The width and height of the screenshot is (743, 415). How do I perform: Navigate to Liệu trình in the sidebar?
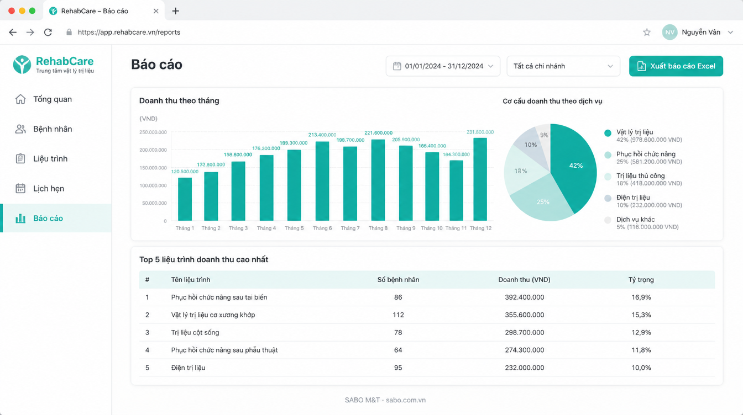click(x=56, y=159)
